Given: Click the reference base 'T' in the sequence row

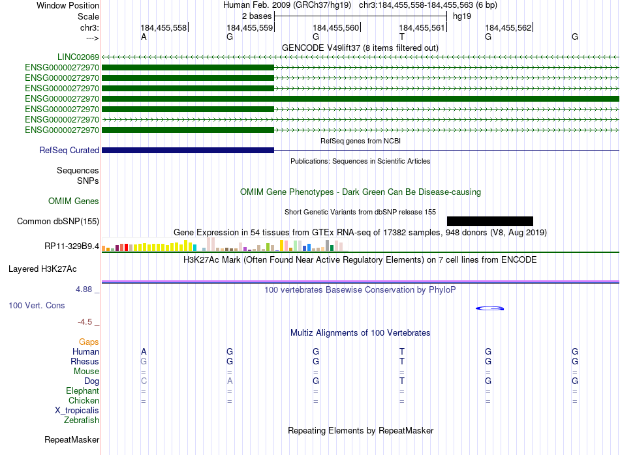Looking at the screenshot, I should pos(402,37).
